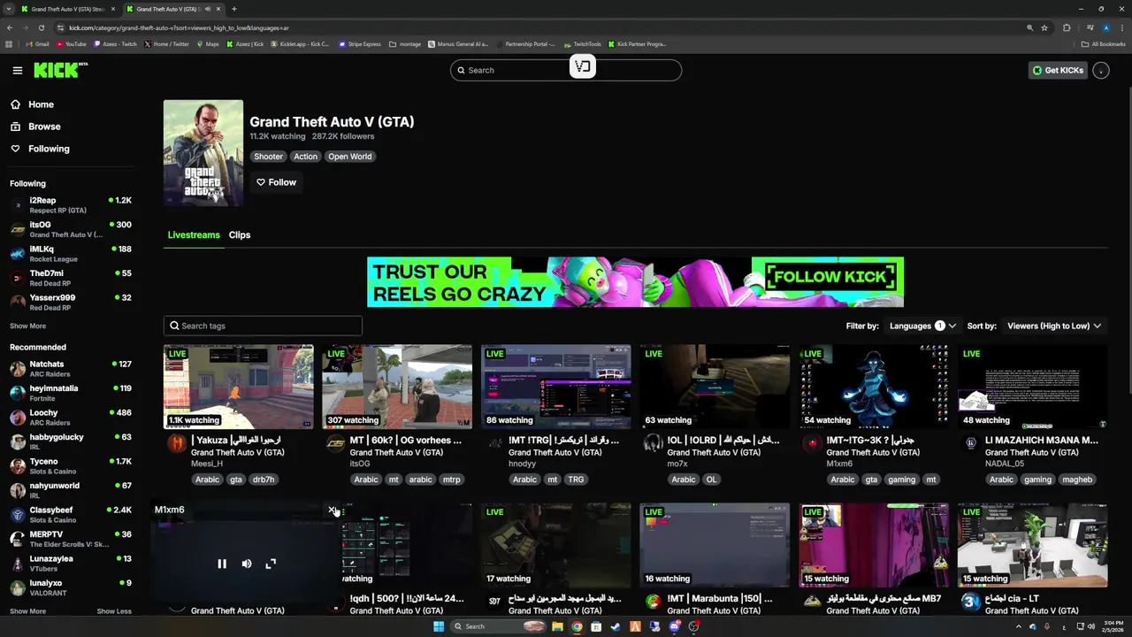Open the Meesi_H Yakuza stream thumbnail
Screen dimensions: 1132x637
239,387
